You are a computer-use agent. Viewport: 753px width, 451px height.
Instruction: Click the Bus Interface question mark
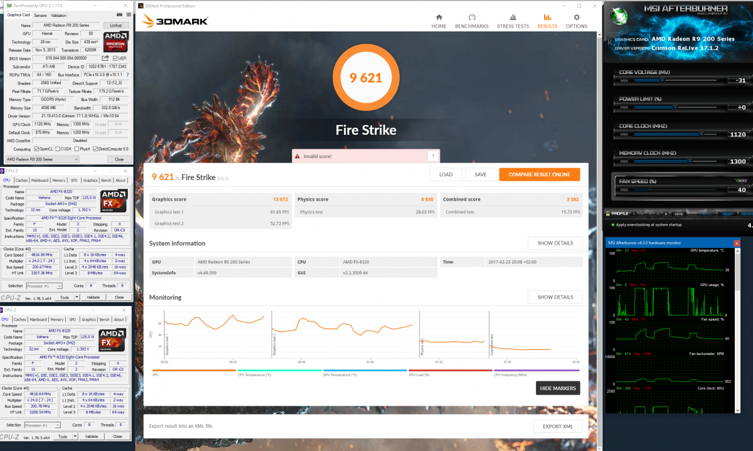(x=129, y=75)
